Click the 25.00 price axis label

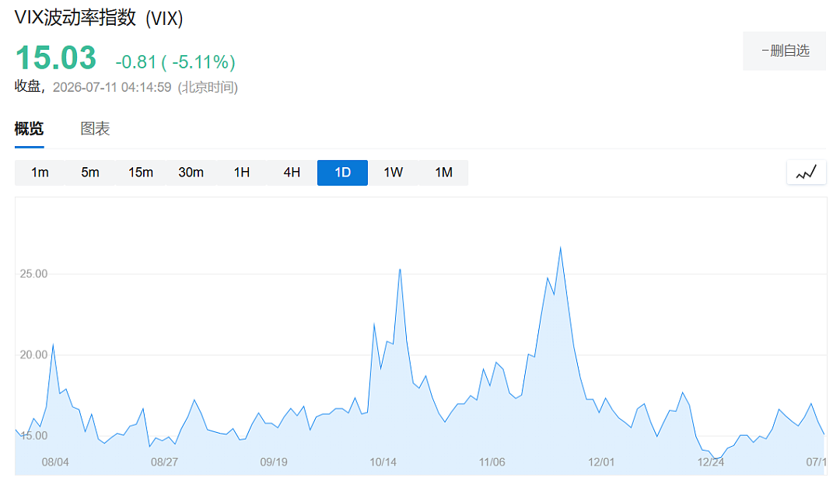pos(33,274)
